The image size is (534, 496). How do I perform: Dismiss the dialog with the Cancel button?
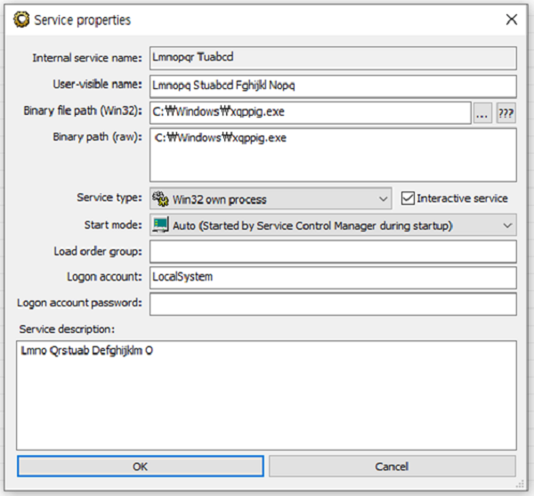[392, 466]
